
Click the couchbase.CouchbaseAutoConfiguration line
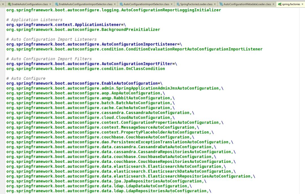(100, 137)
